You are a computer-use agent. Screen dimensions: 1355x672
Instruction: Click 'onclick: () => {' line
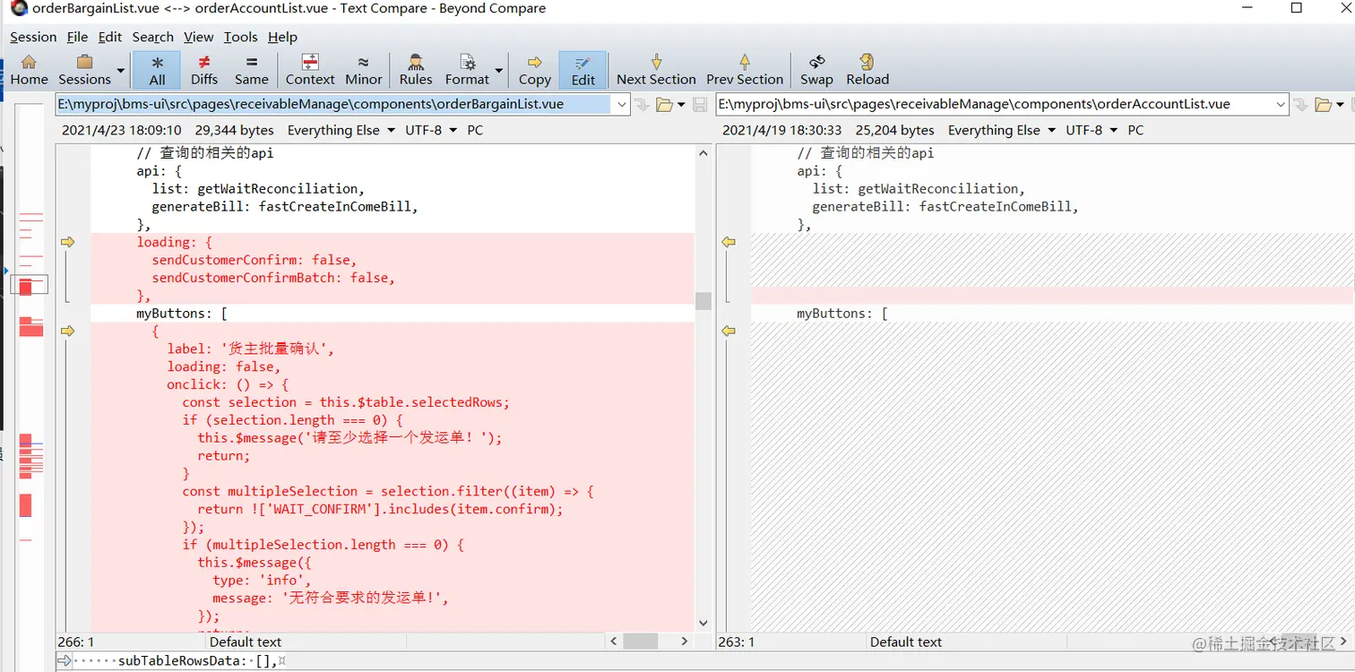(228, 384)
